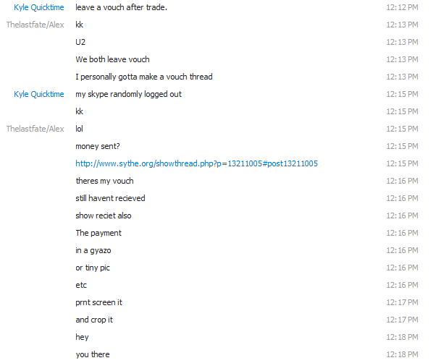Select 'I personally gotta make a vouch thread'
Viewport: 441px width, 363px height.
pyautogui.click(x=144, y=77)
